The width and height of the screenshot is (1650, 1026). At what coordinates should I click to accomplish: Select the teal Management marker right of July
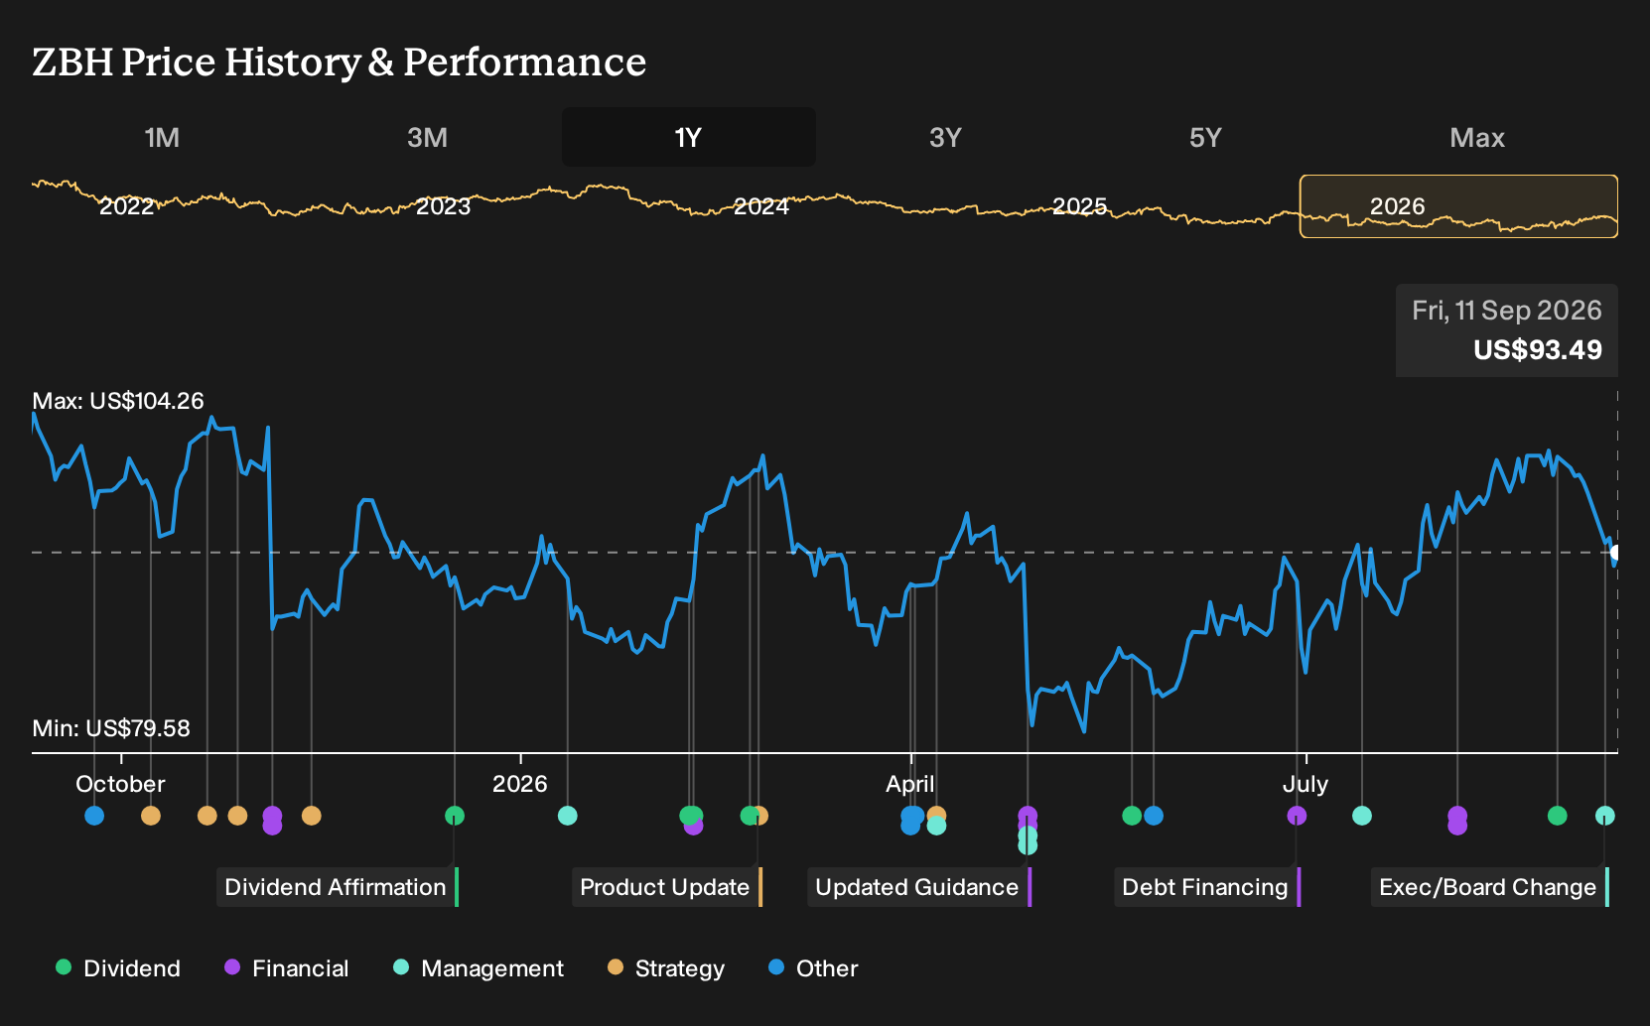[1362, 816]
